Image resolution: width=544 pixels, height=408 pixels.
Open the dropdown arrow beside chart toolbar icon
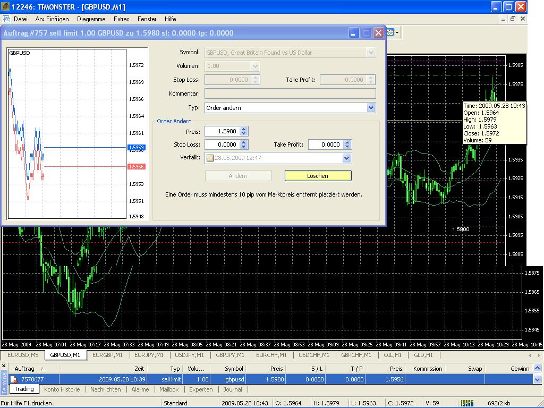pos(397,33)
